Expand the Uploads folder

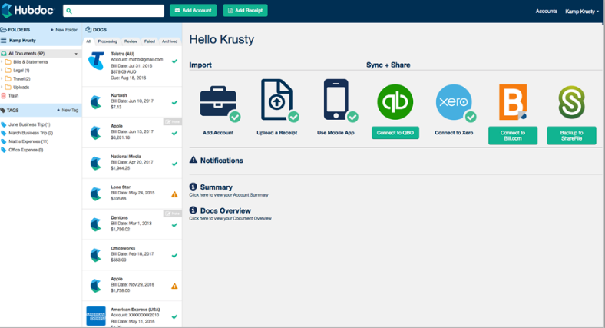[x=2, y=88]
